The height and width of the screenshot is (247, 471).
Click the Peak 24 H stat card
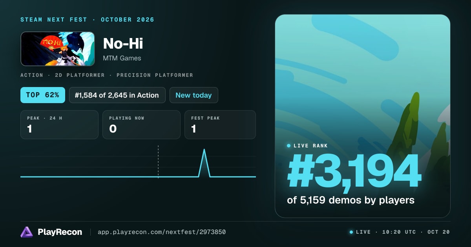tap(59, 125)
